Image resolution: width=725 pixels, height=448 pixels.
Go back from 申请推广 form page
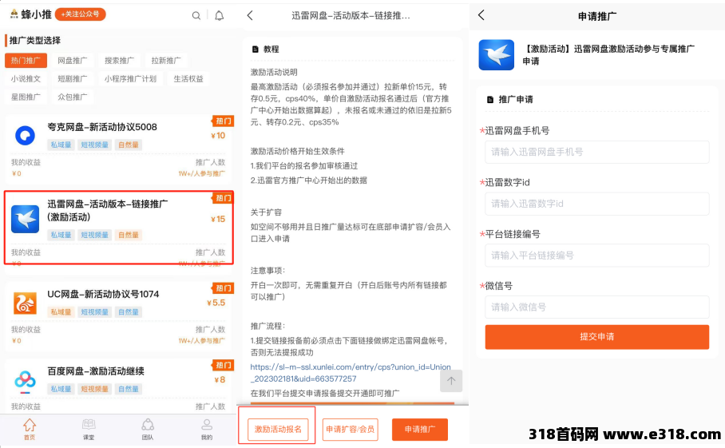481,15
